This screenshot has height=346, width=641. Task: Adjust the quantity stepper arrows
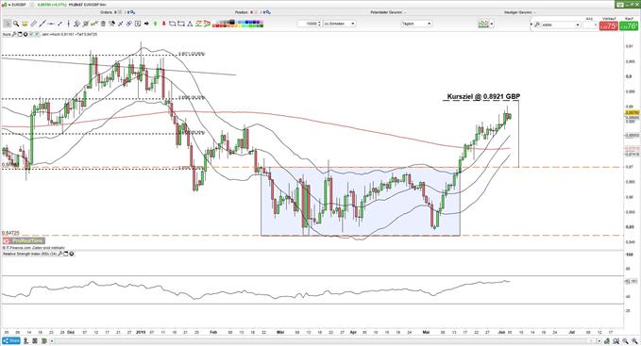pos(320,24)
